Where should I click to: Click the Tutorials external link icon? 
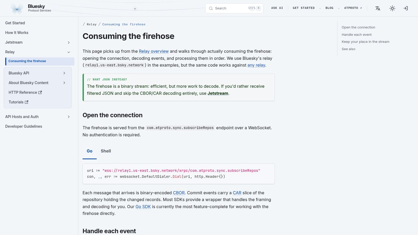click(26, 102)
